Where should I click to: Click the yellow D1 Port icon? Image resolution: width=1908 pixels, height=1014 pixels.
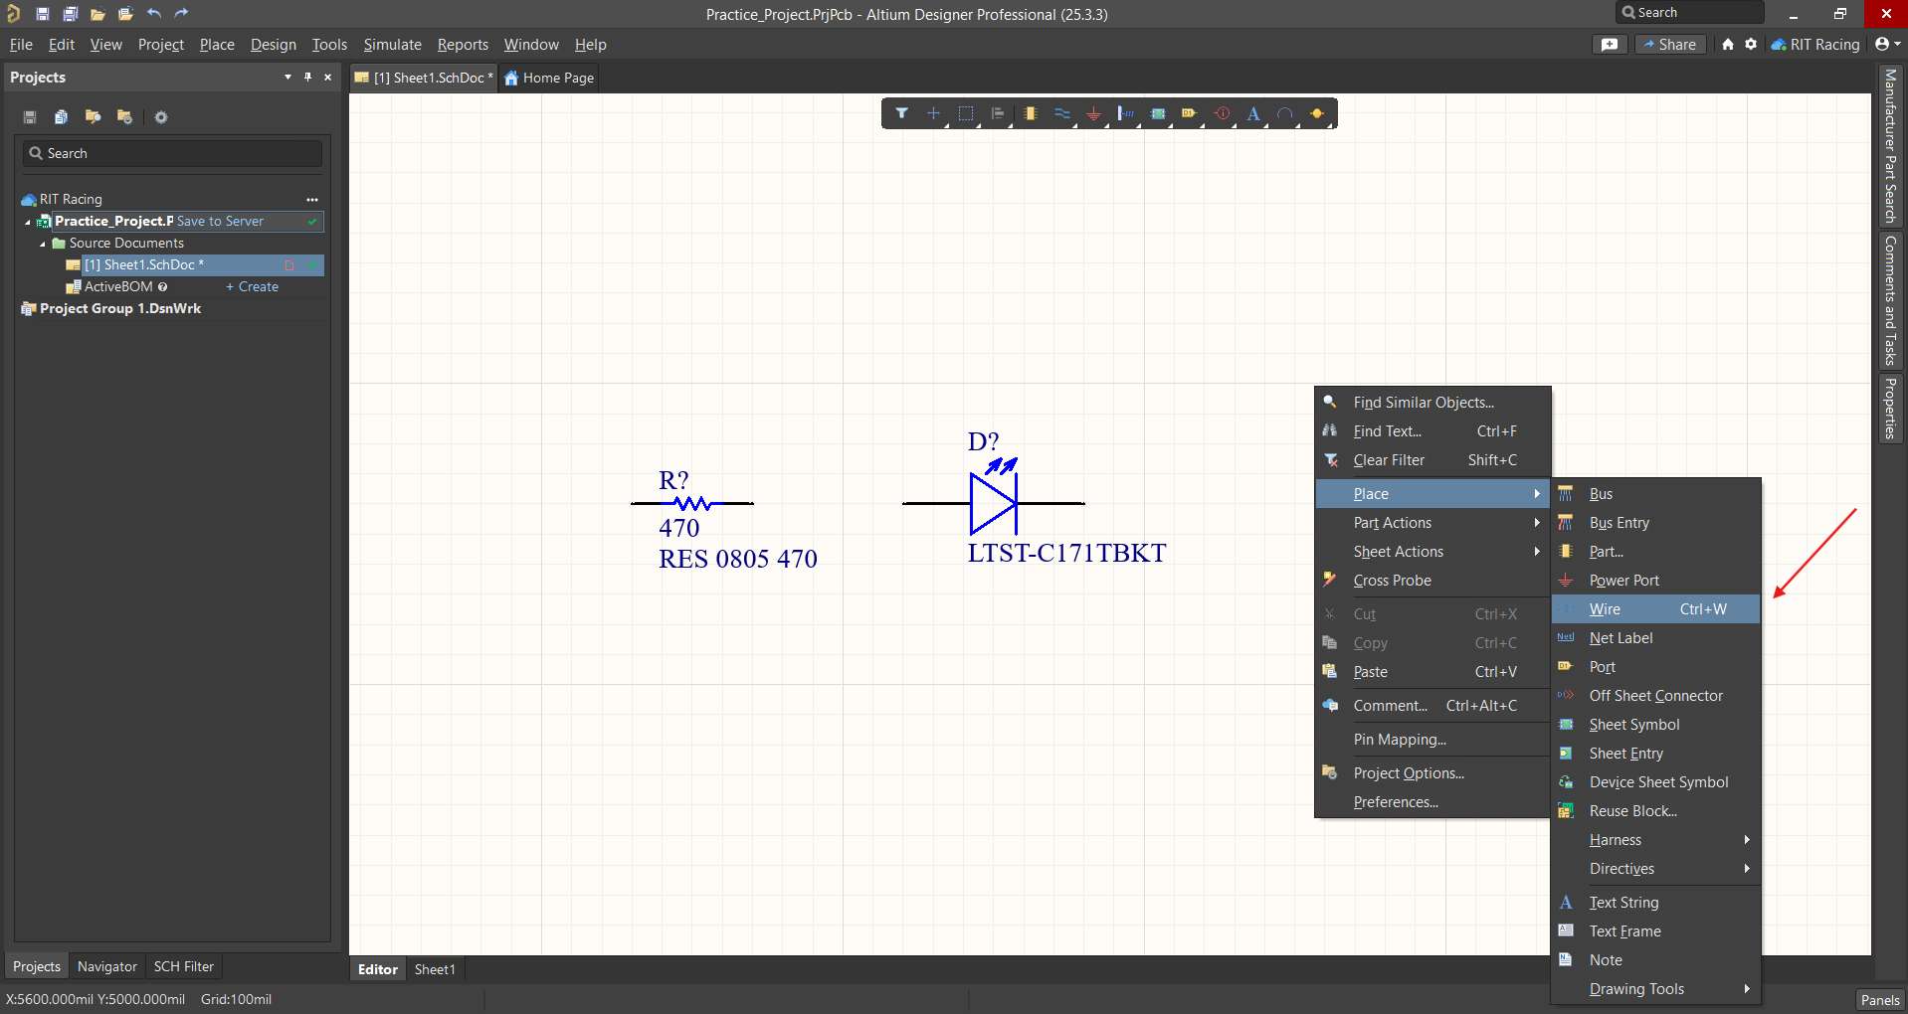pyautogui.click(x=1189, y=113)
